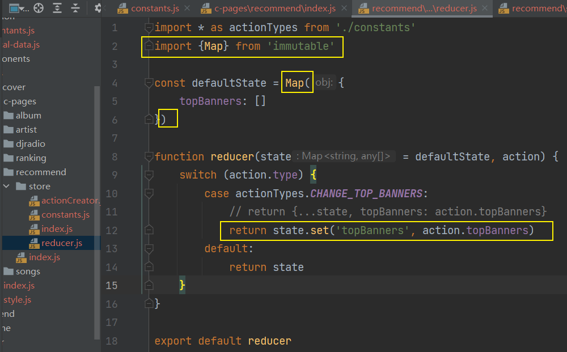Image resolution: width=567 pixels, height=352 pixels.
Task: Open the project view dropdown
Action: 19,8
